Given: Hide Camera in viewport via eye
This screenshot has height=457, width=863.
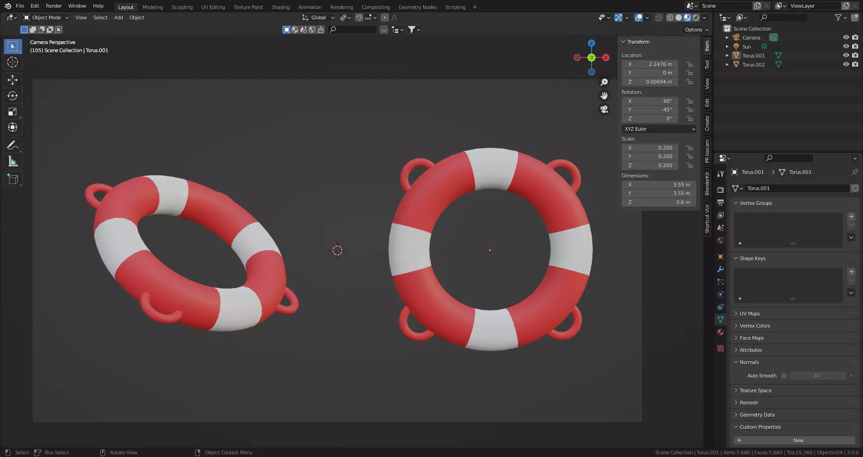Looking at the screenshot, I should coord(846,38).
